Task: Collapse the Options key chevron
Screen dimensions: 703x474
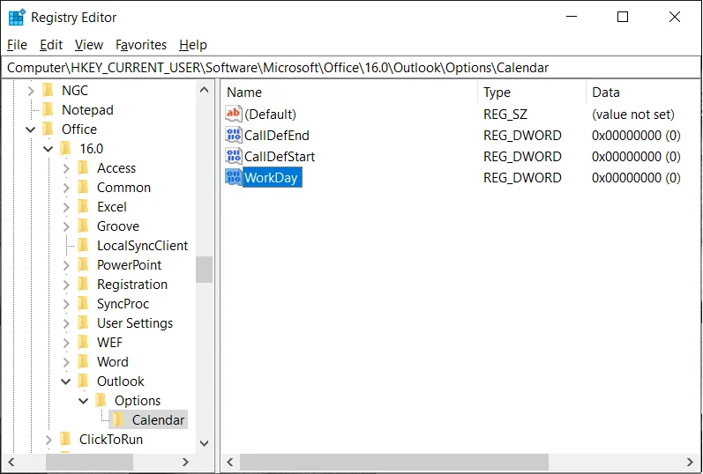Action: (84, 401)
